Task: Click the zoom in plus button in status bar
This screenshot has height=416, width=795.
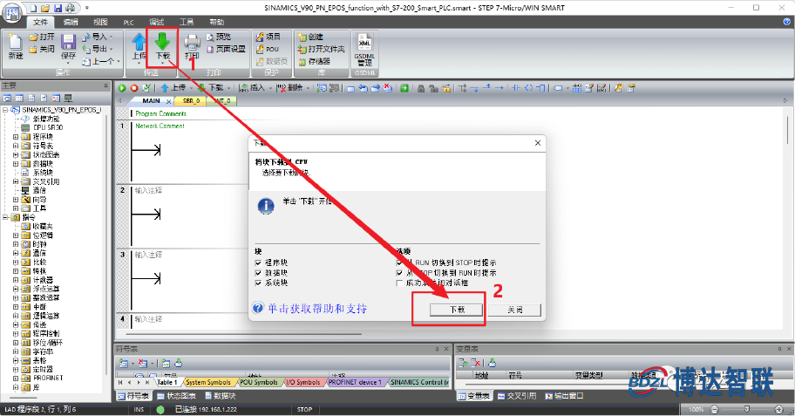Action: tap(779, 409)
